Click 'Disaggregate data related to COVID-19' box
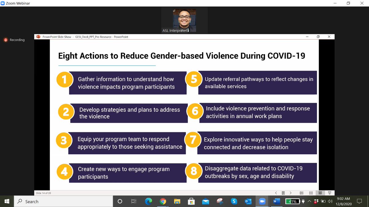The width and height of the screenshot is (369, 207). click(x=257, y=172)
